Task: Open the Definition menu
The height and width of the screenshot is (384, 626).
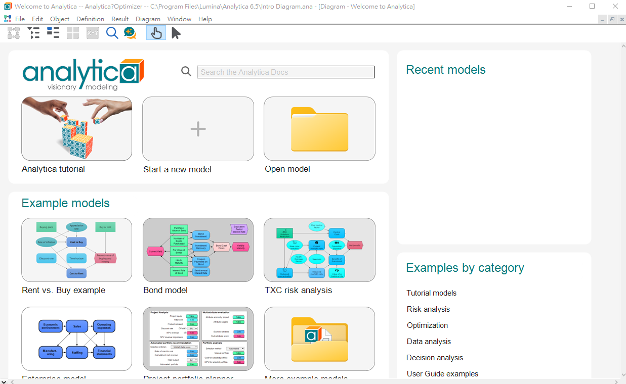Action: click(x=90, y=19)
